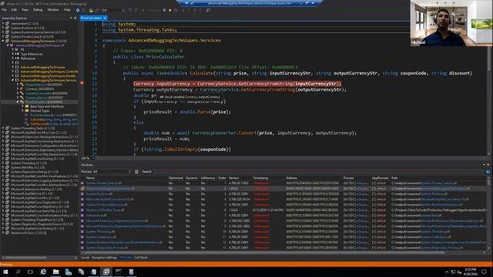Image resolution: width=493 pixels, height=277 pixels.
Task: Click the CurrencyService class icon
Action: click(22, 98)
